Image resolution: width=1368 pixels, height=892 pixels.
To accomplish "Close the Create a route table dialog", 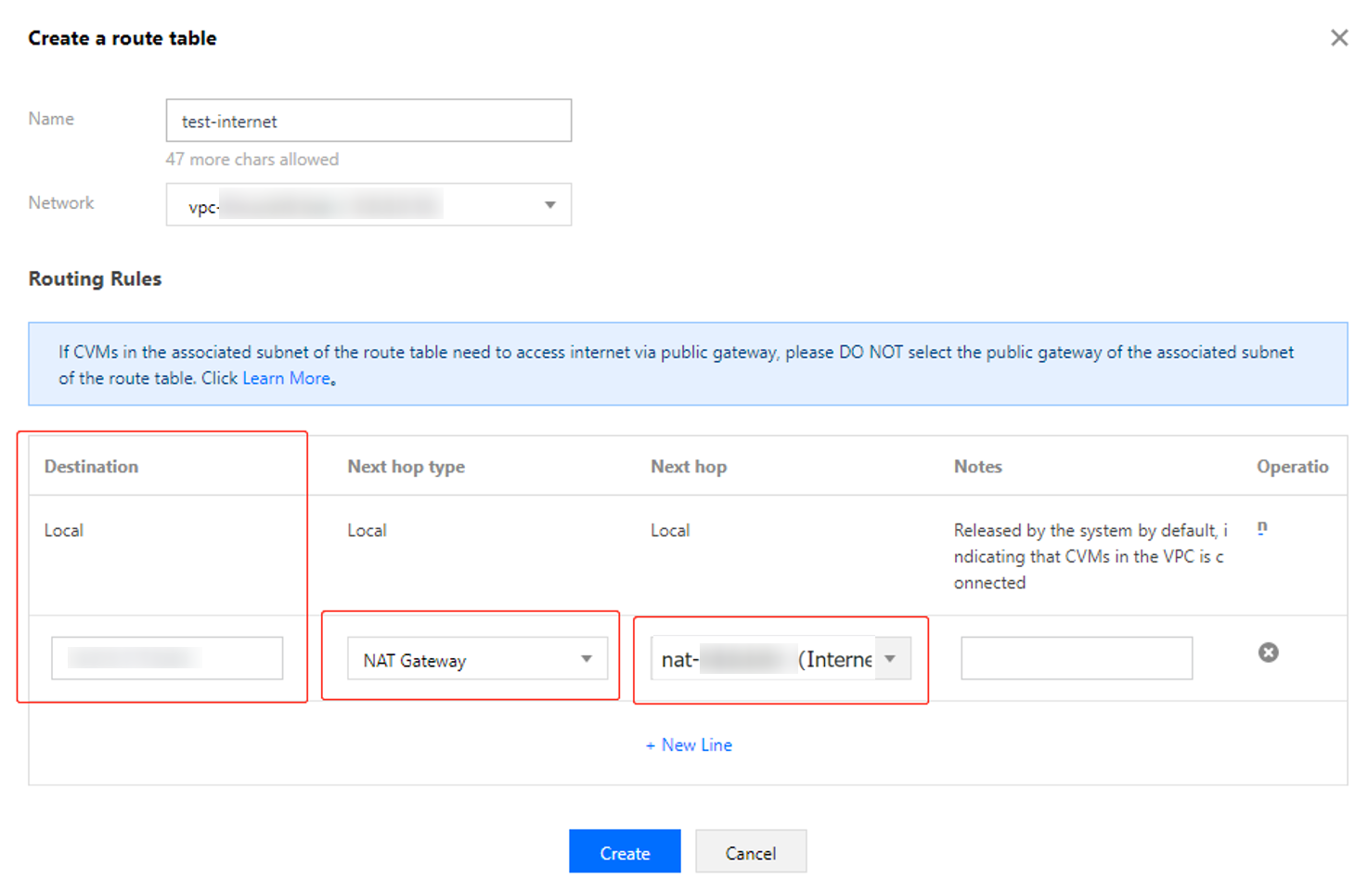I will click(1338, 38).
